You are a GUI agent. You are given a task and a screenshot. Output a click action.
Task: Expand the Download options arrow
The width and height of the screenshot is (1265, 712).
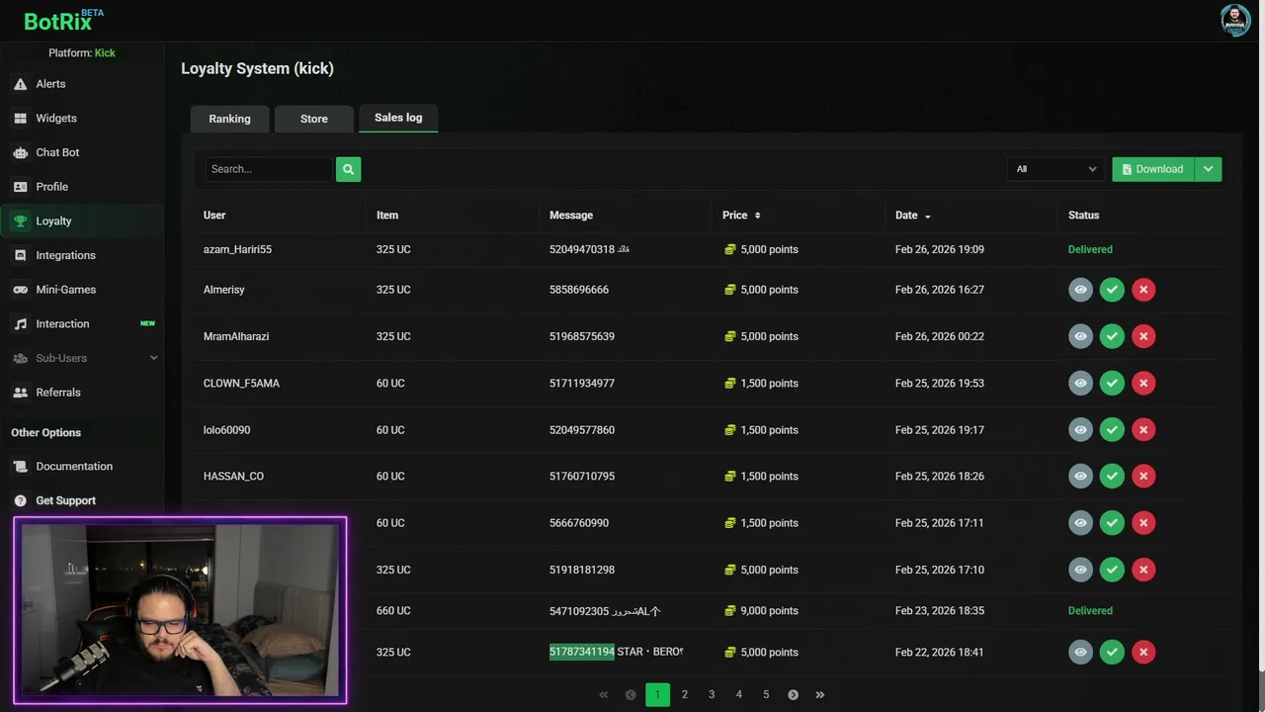click(1209, 169)
